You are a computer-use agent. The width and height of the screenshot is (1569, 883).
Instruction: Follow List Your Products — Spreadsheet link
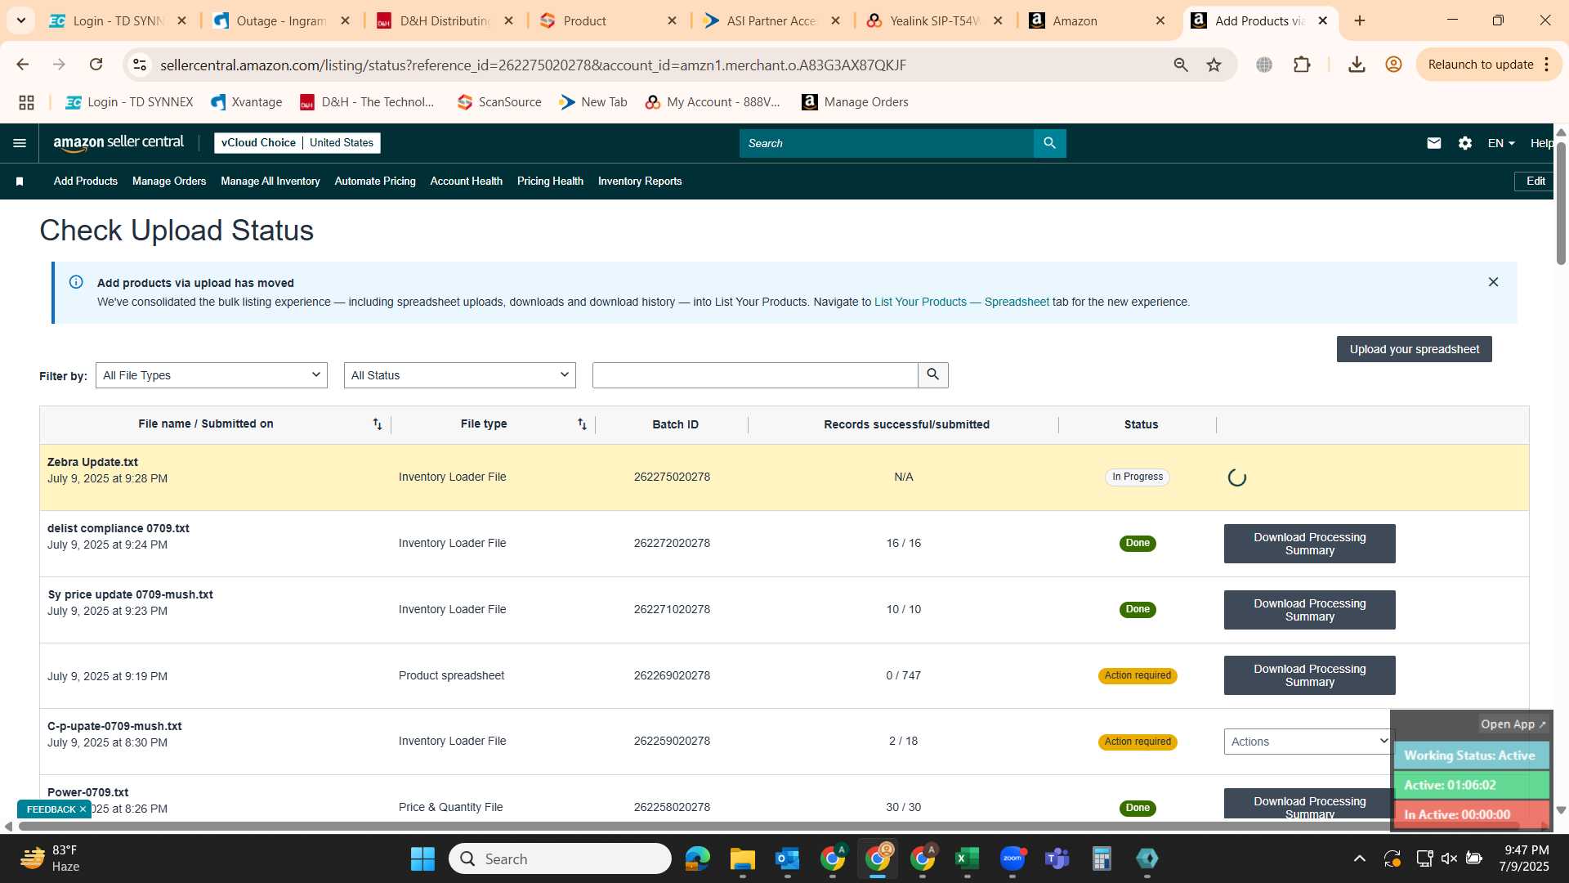(x=961, y=302)
